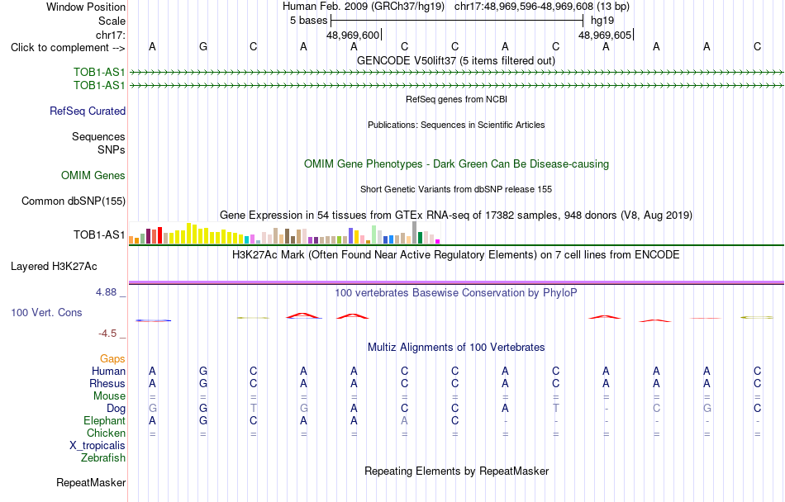Select the RefSeq Curated track label
785x502 pixels.
[x=88, y=111]
